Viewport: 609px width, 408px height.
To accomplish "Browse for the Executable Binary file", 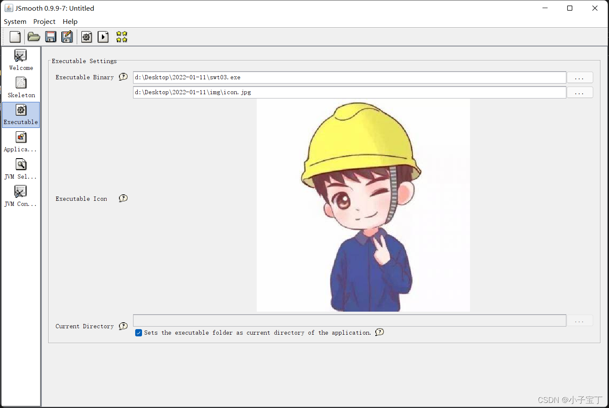I will (579, 77).
